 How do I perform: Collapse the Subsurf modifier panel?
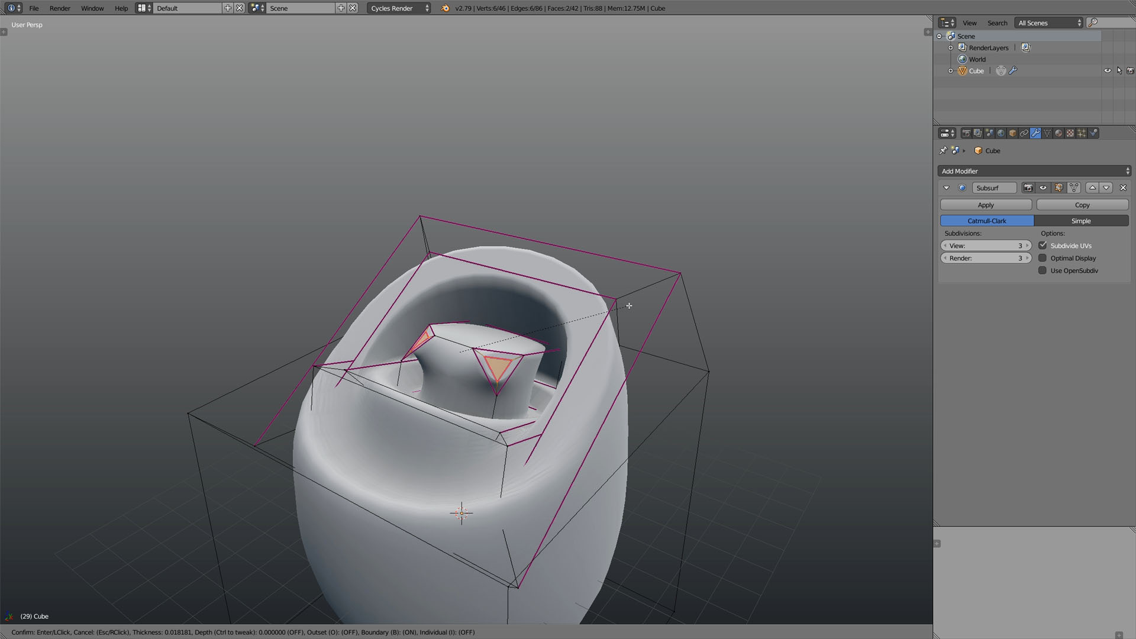click(946, 188)
